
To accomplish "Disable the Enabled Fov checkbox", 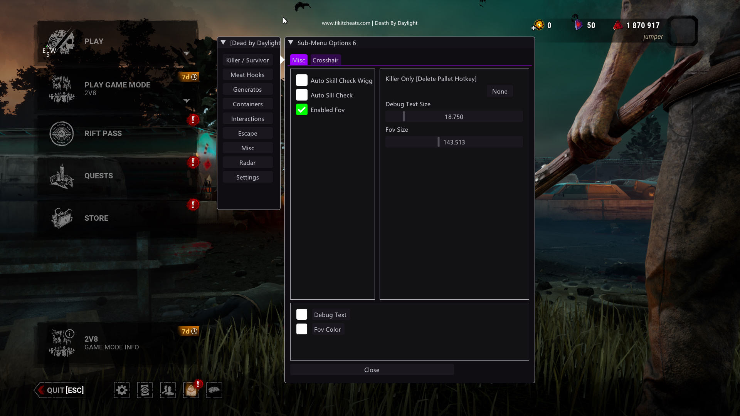I will click(x=302, y=110).
